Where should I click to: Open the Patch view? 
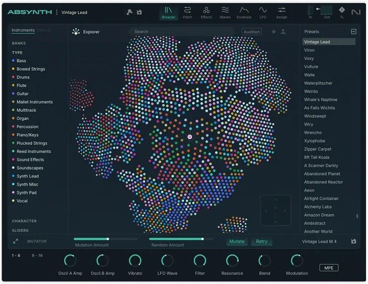187,13
